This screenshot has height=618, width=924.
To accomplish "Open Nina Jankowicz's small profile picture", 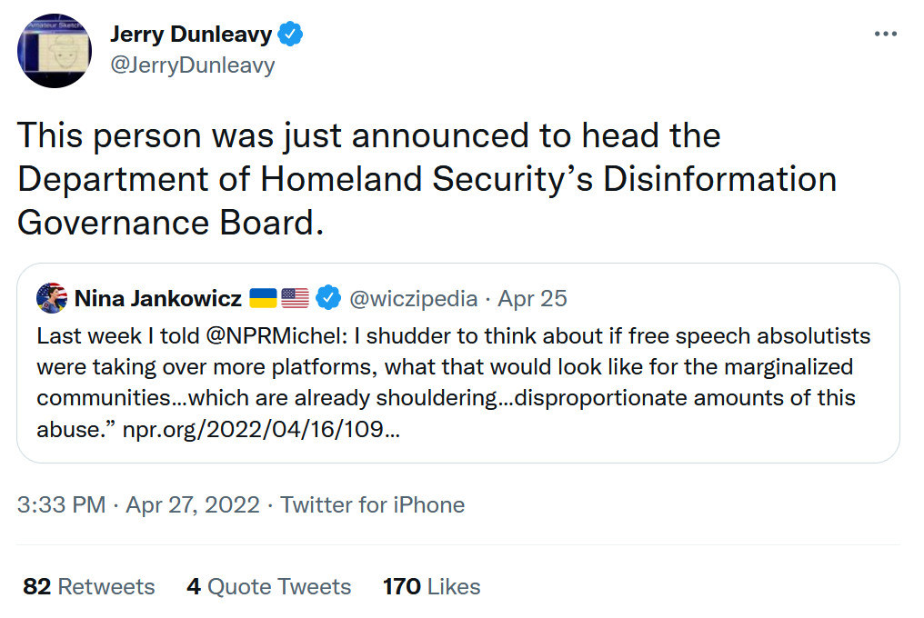I will pos(52,297).
